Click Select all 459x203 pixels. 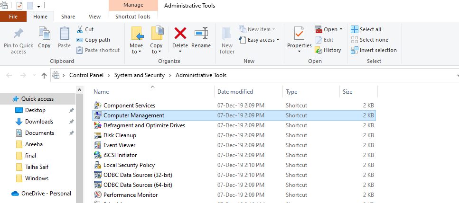pos(366,29)
